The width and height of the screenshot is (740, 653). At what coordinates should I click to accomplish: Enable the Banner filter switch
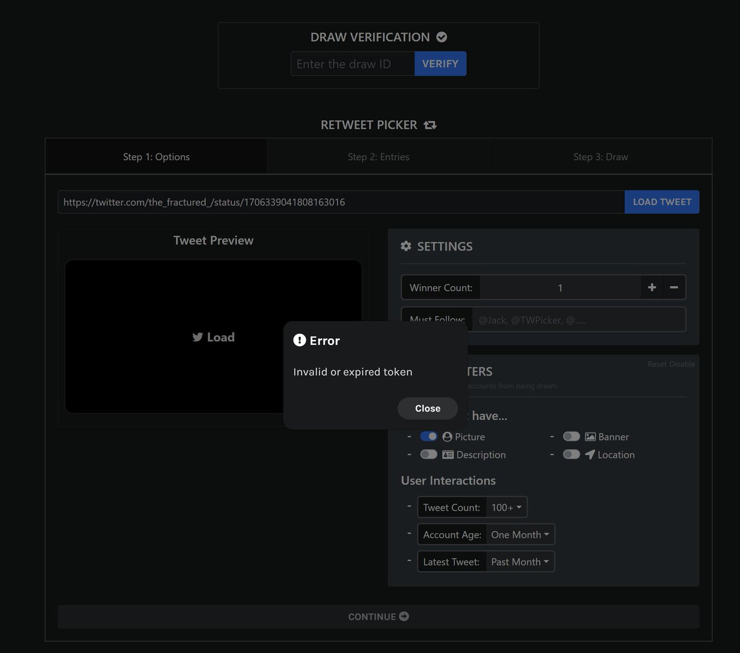(572, 436)
